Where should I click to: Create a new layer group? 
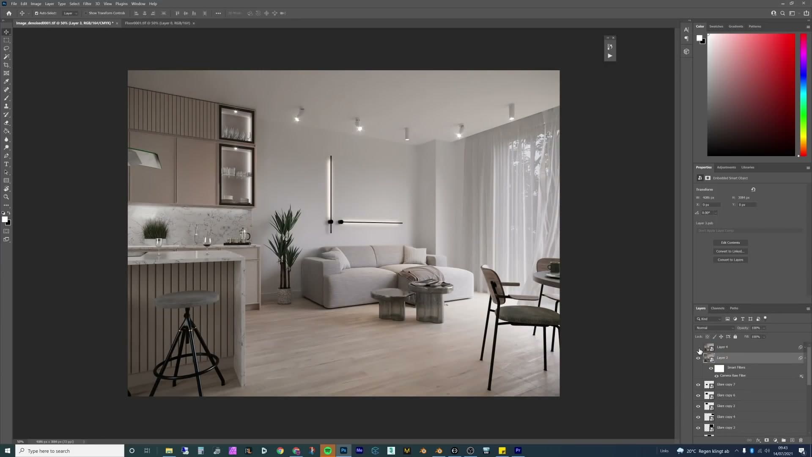click(784, 440)
